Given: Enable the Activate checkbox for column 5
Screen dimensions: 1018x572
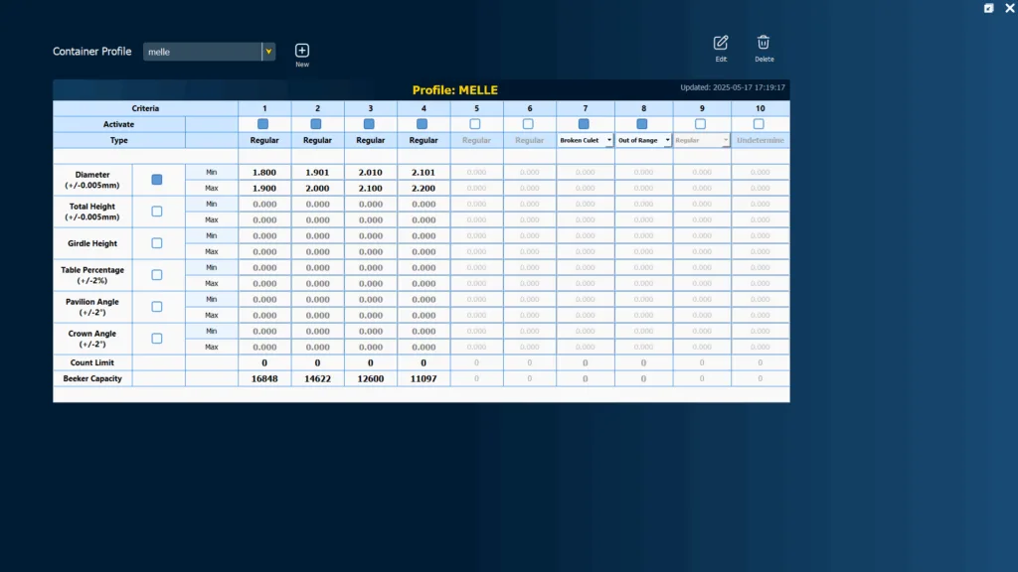Looking at the screenshot, I should [475, 124].
